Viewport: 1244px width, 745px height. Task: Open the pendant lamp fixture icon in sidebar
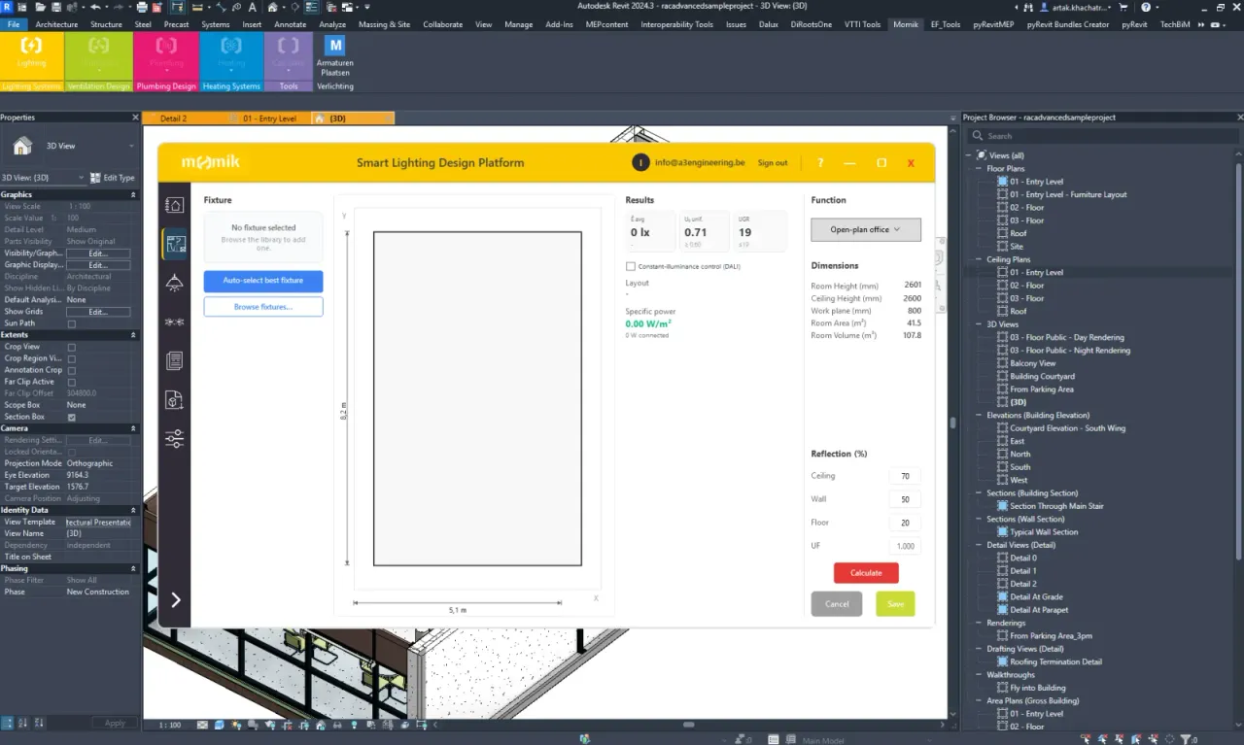click(175, 283)
